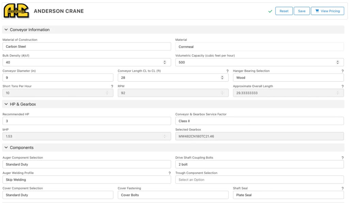Open Material of Construction dropdown
Viewport: 349px width, 203px height.
point(87,46)
